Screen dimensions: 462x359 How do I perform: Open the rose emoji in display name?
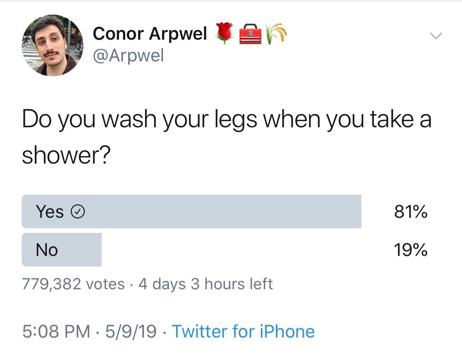click(225, 33)
